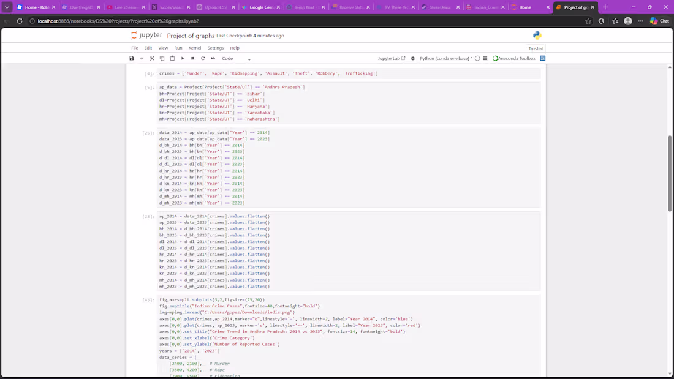Screen dimensions: 674x379
Task: Toggle the Anaconda Toolbox panel
Action: 514,58
